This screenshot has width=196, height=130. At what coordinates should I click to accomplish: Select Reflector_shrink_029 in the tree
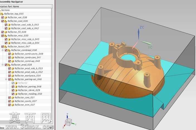click(29, 90)
